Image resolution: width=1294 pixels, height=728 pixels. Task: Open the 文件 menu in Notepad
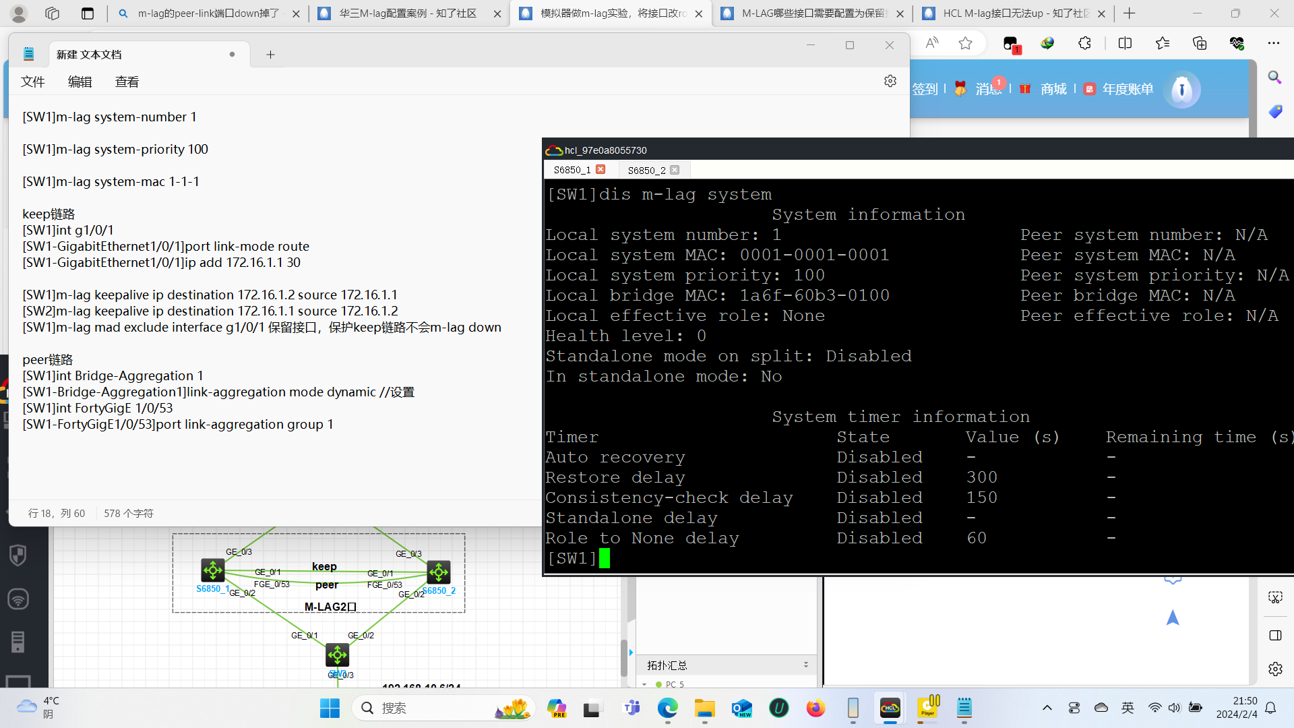(x=32, y=82)
